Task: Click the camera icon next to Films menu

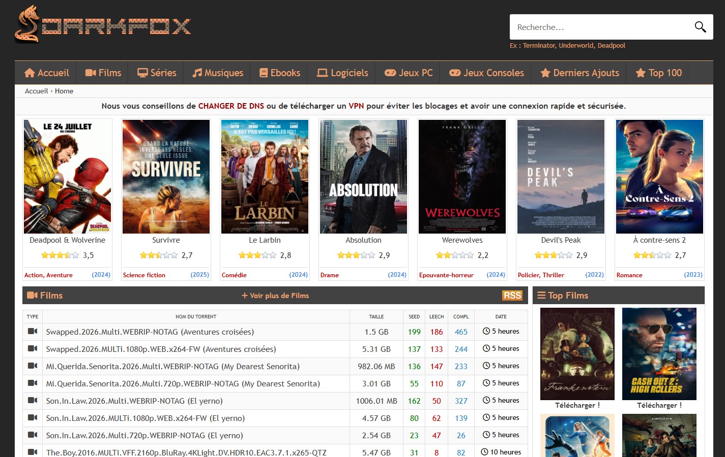Action: pyautogui.click(x=91, y=73)
